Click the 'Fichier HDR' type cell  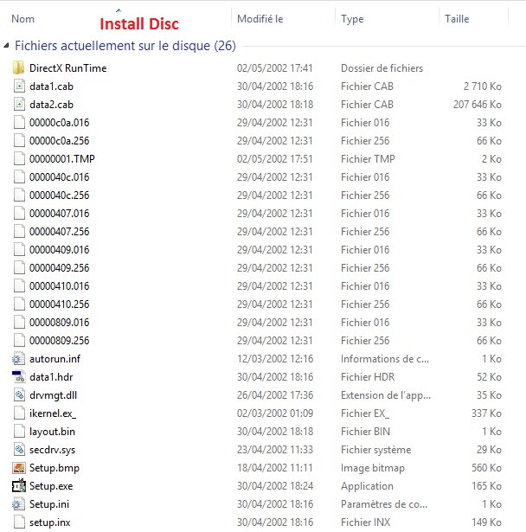coord(368,377)
